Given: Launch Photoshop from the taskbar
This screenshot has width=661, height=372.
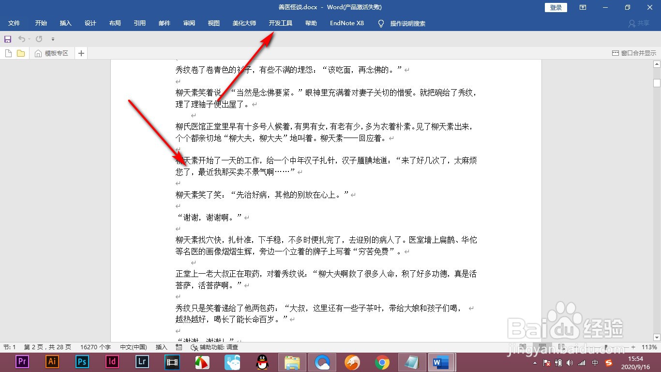Looking at the screenshot, I should (82, 362).
